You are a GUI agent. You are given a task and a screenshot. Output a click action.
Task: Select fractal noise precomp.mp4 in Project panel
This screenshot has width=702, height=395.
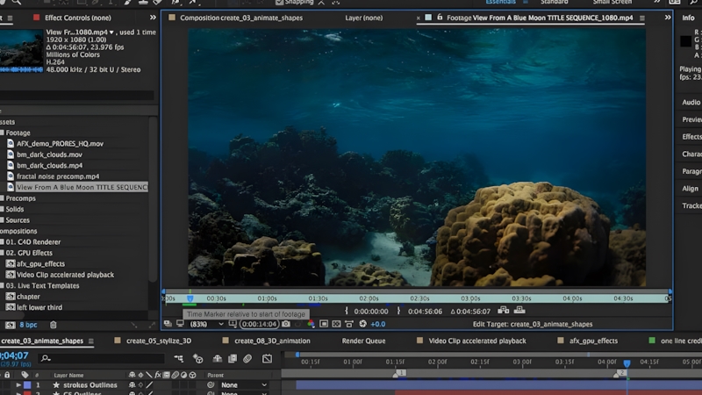(58, 176)
